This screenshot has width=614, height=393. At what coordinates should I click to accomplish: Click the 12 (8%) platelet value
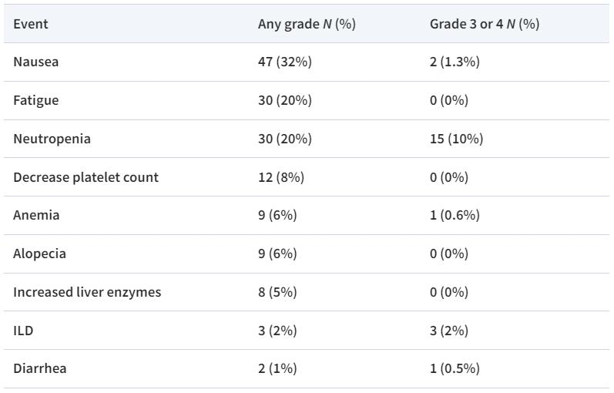coord(281,177)
